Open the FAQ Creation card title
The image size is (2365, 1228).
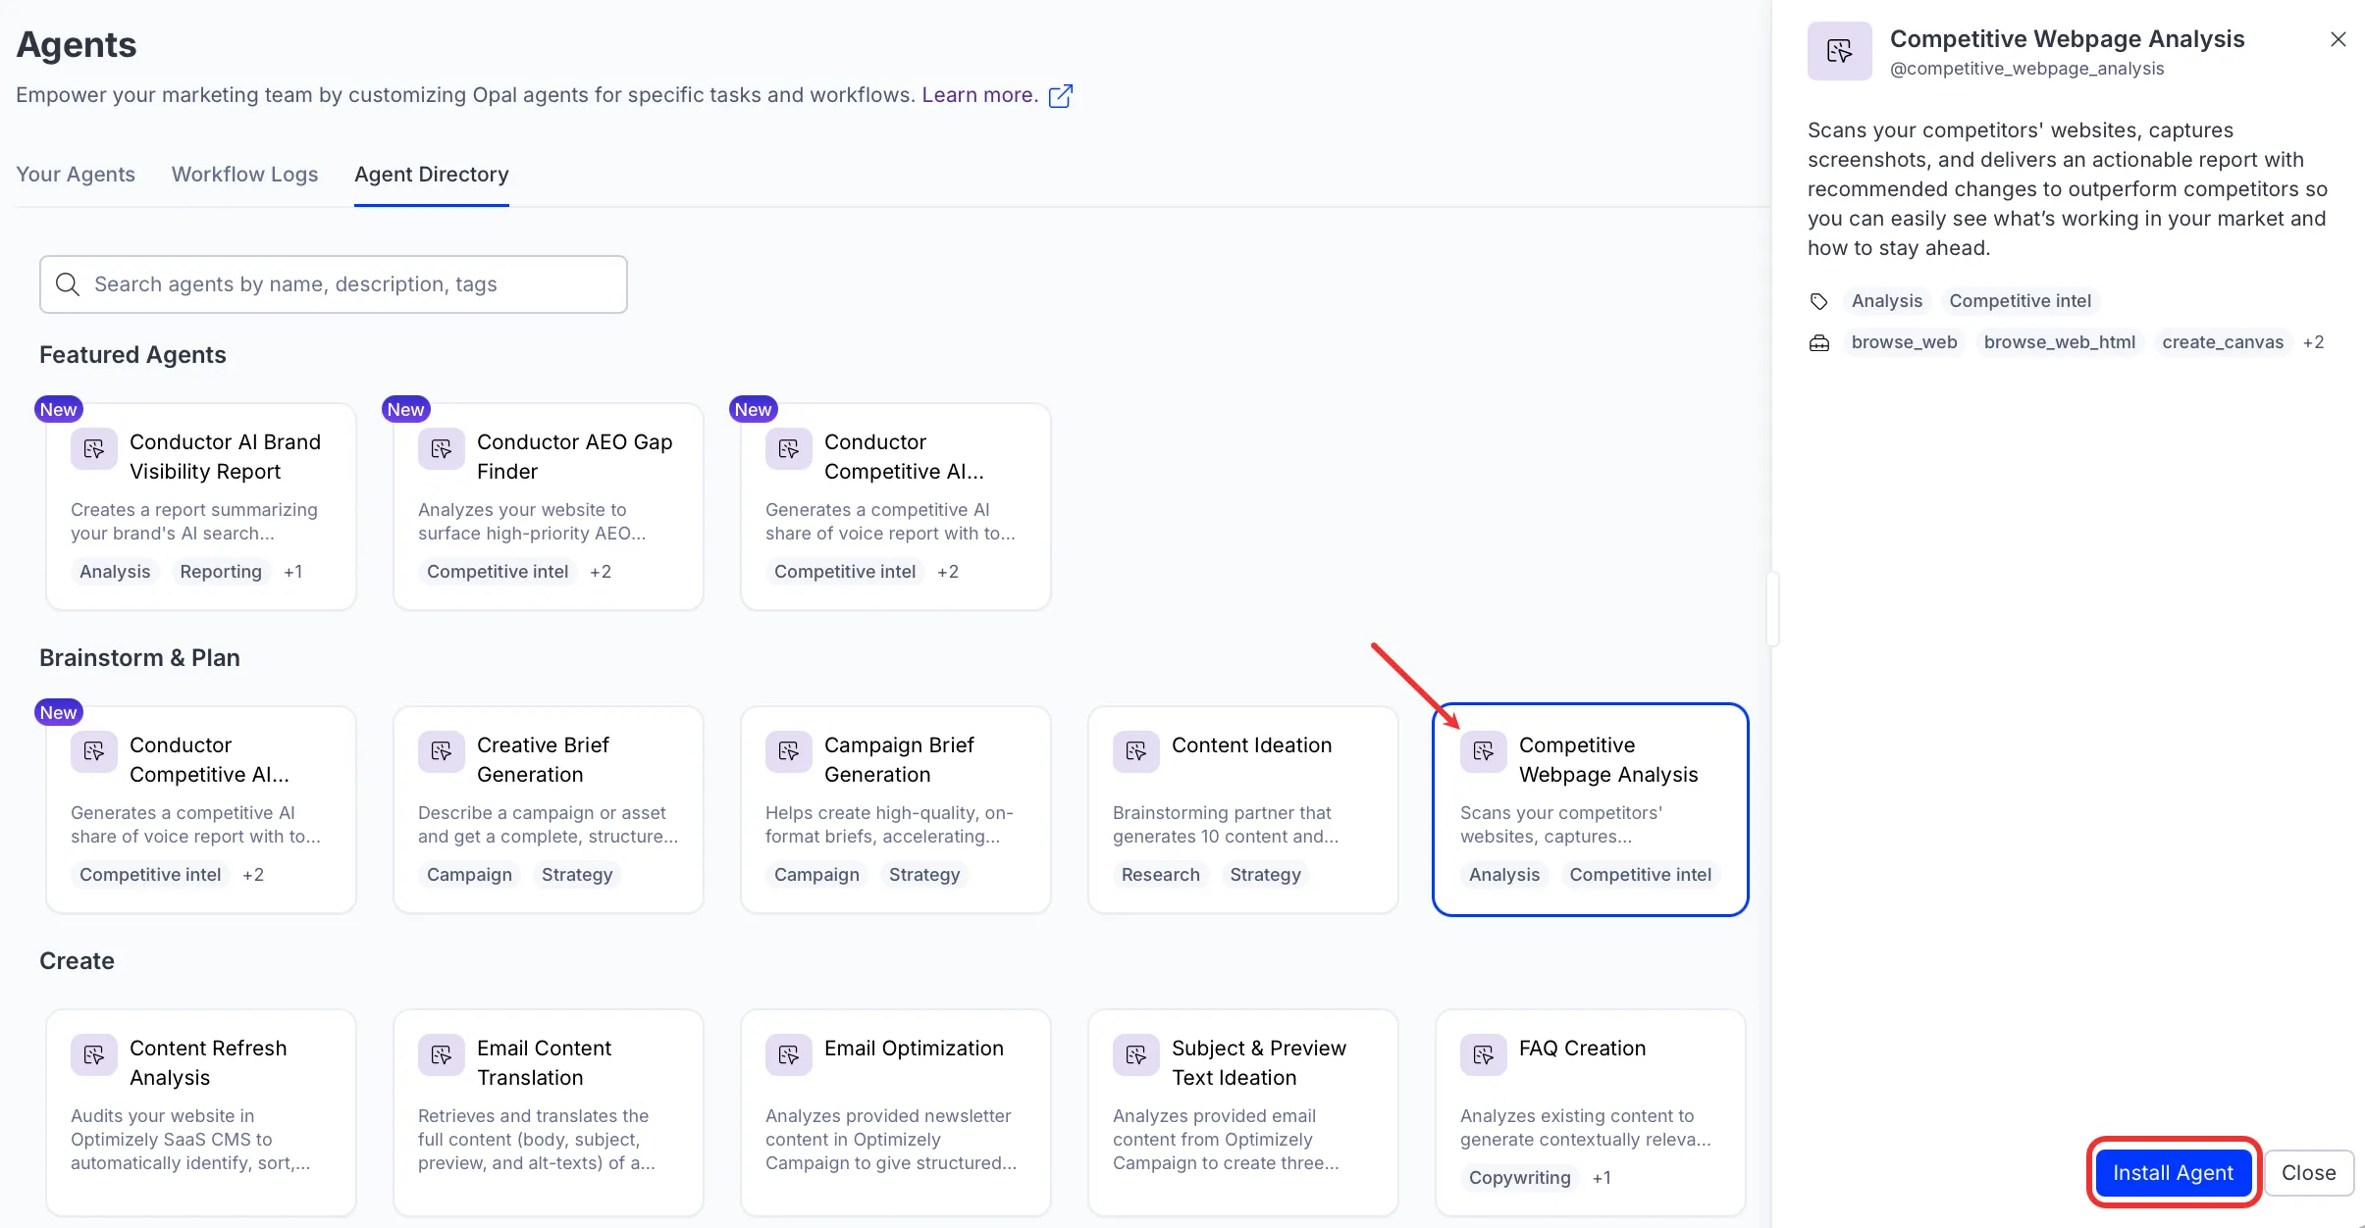coord(1583,1049)
